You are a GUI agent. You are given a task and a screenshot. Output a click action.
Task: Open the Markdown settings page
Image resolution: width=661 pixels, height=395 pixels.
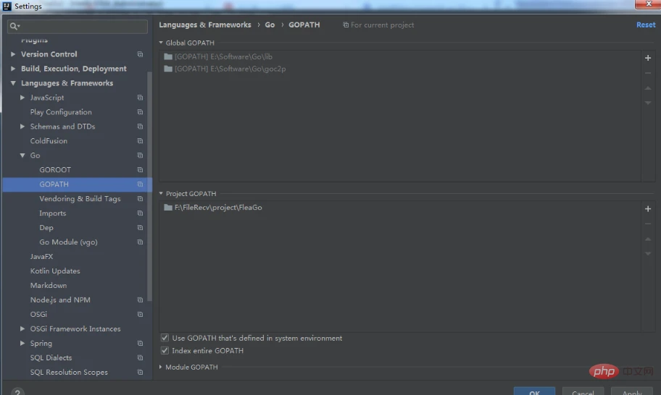[x=49, y=285]
